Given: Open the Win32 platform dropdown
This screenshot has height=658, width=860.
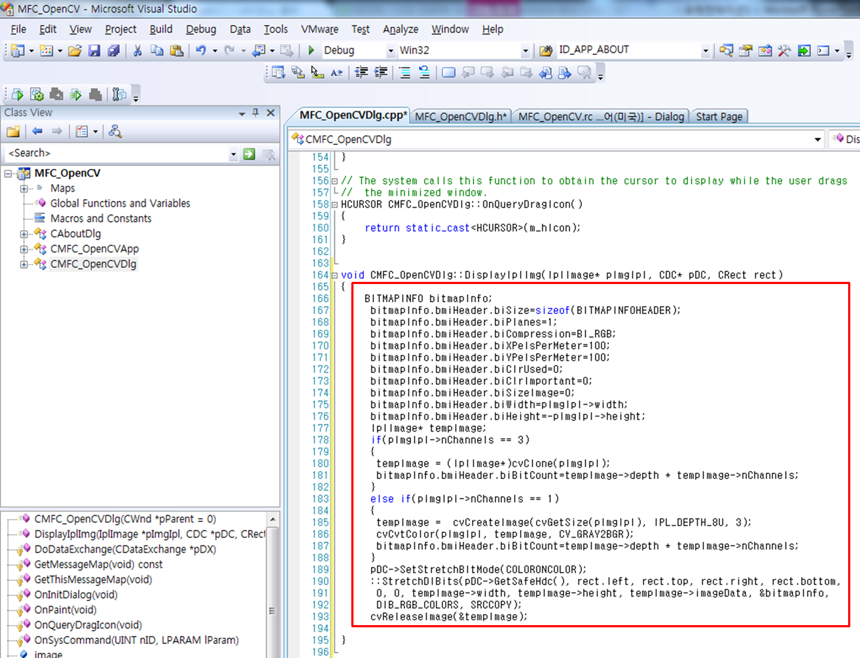Looking at the screenshot, I should coord(525,51).
